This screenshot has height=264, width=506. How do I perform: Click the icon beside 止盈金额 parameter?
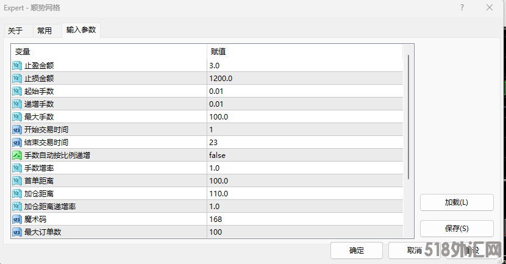17,65
